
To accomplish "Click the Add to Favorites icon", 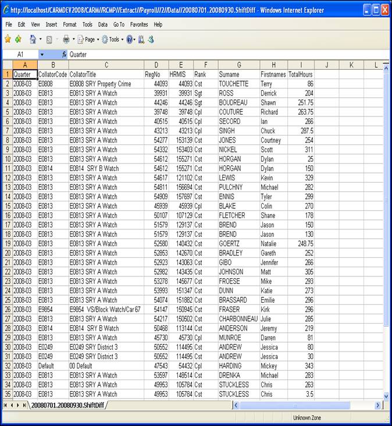I will pyautogui.click(x=18, y=40).
